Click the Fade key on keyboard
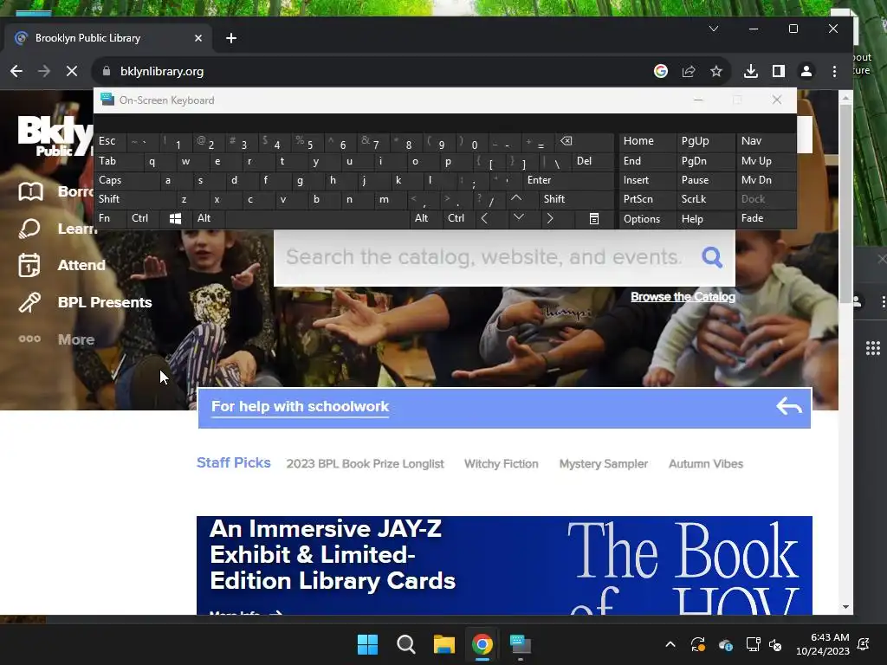The image size is (887, 665). (766, 218)
